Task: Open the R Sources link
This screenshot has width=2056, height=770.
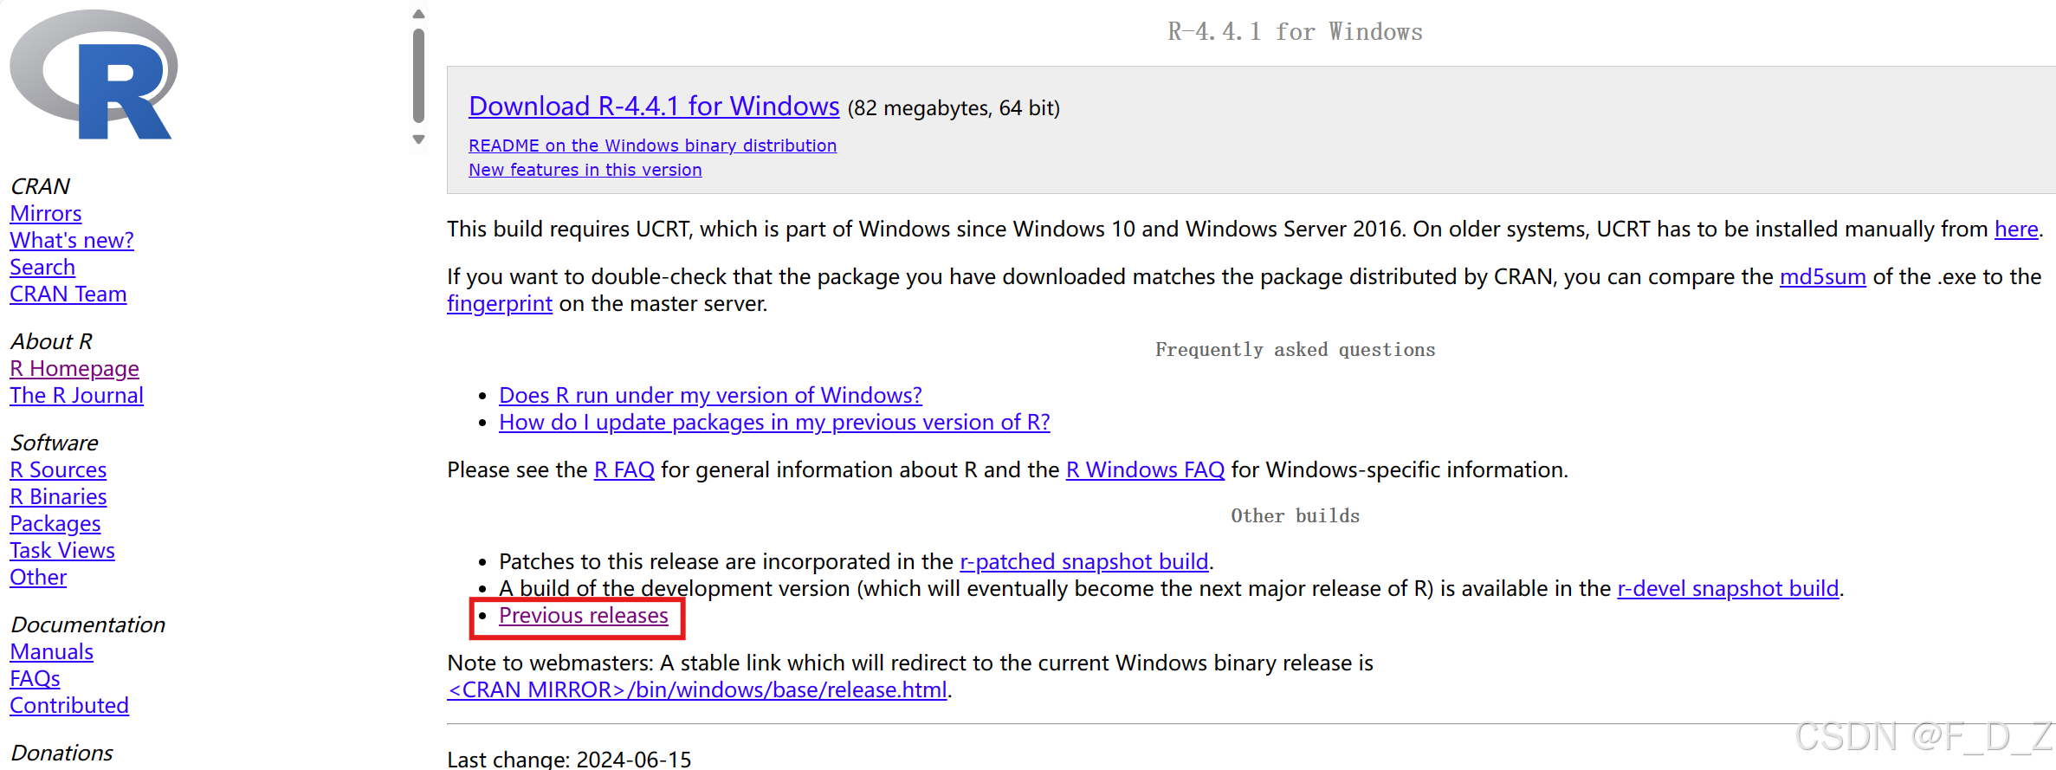Action: [x=58, y=469]
